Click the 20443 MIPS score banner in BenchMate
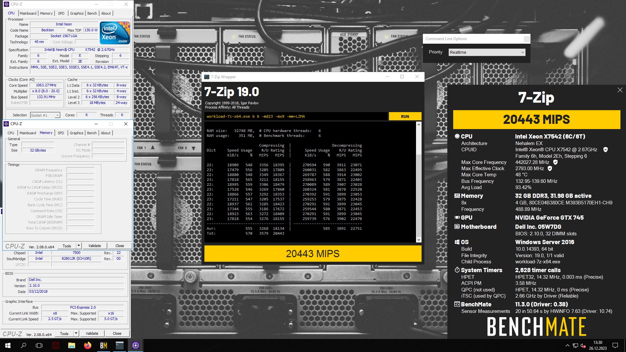Screen dimensions: 626x352 click(537, 119)
